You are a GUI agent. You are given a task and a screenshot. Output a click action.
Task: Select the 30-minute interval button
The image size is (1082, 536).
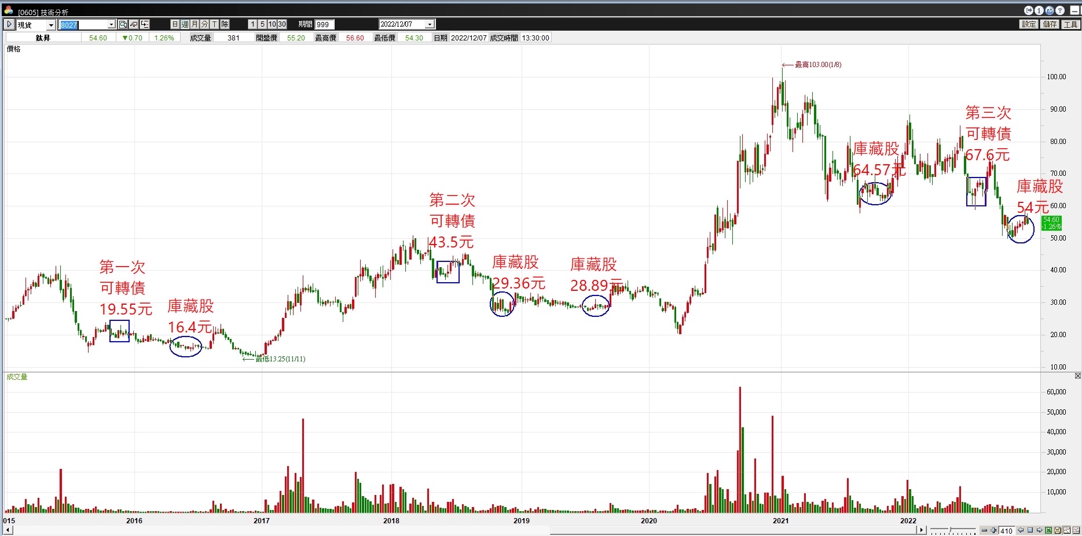point(282,24)
